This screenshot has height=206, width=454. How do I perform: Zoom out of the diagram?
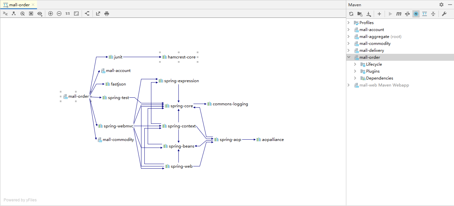point(59,14)
